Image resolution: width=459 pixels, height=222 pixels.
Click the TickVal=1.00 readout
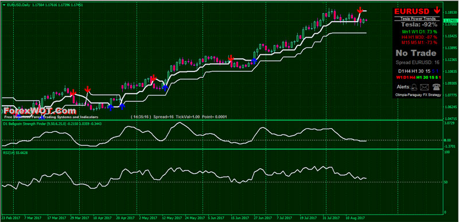tap(188, 117)
